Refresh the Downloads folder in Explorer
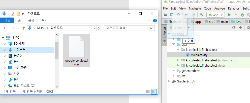The height and width of the screenshot is (103, 250). click(99, 28)
